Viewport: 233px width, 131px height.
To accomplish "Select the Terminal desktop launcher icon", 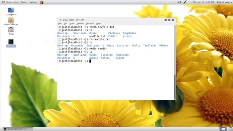I will (x=11, y=42).
